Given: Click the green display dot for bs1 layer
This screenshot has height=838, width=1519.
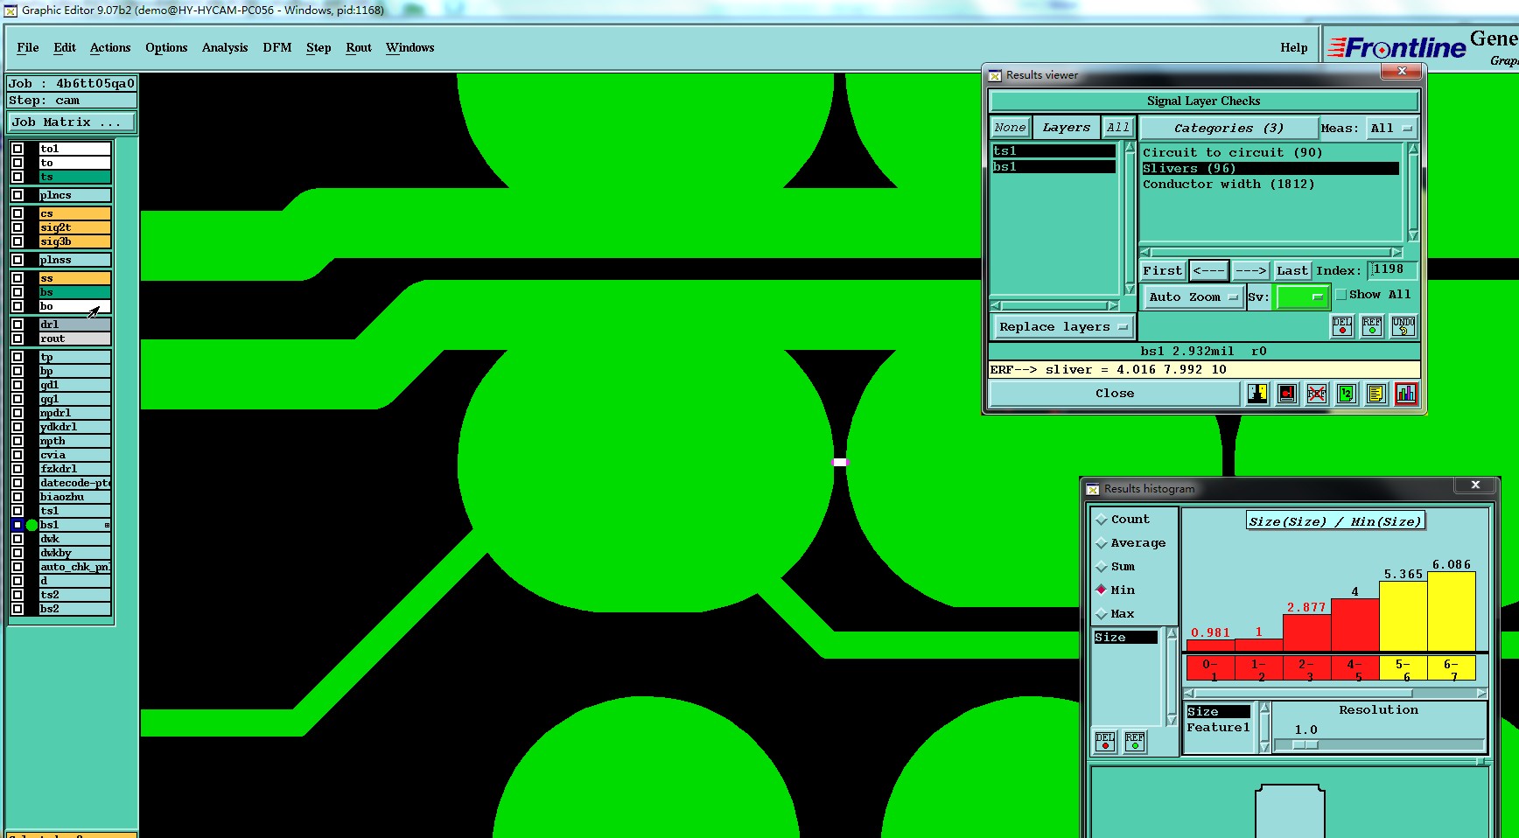Looking at the screenshot, I should click(31, 525).
